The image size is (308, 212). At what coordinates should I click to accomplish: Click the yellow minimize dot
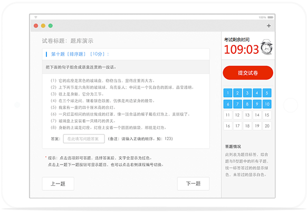click(43, 26)
